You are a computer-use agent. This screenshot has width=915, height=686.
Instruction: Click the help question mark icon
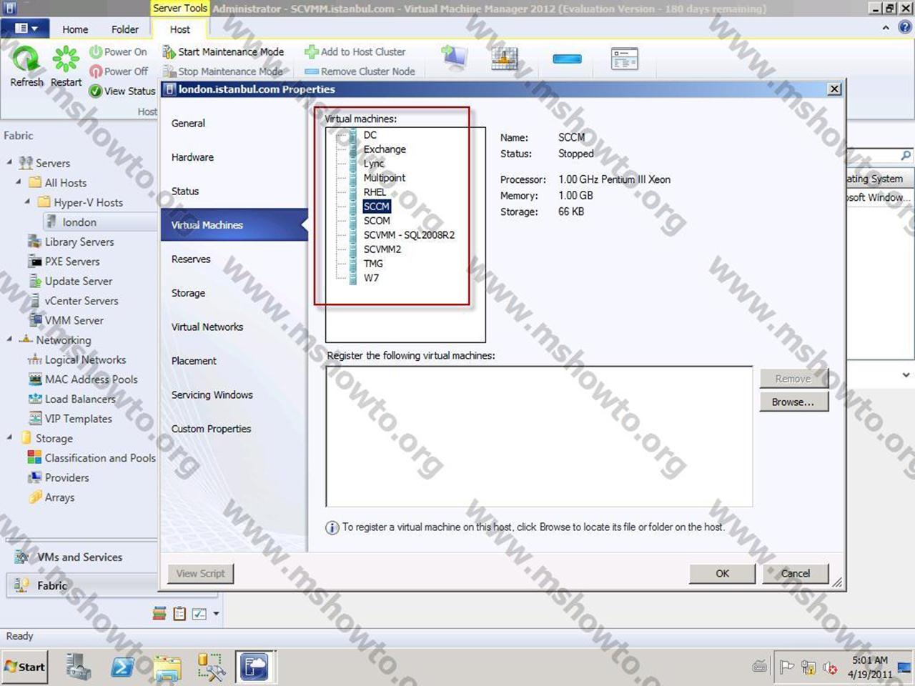coord(905,28)
